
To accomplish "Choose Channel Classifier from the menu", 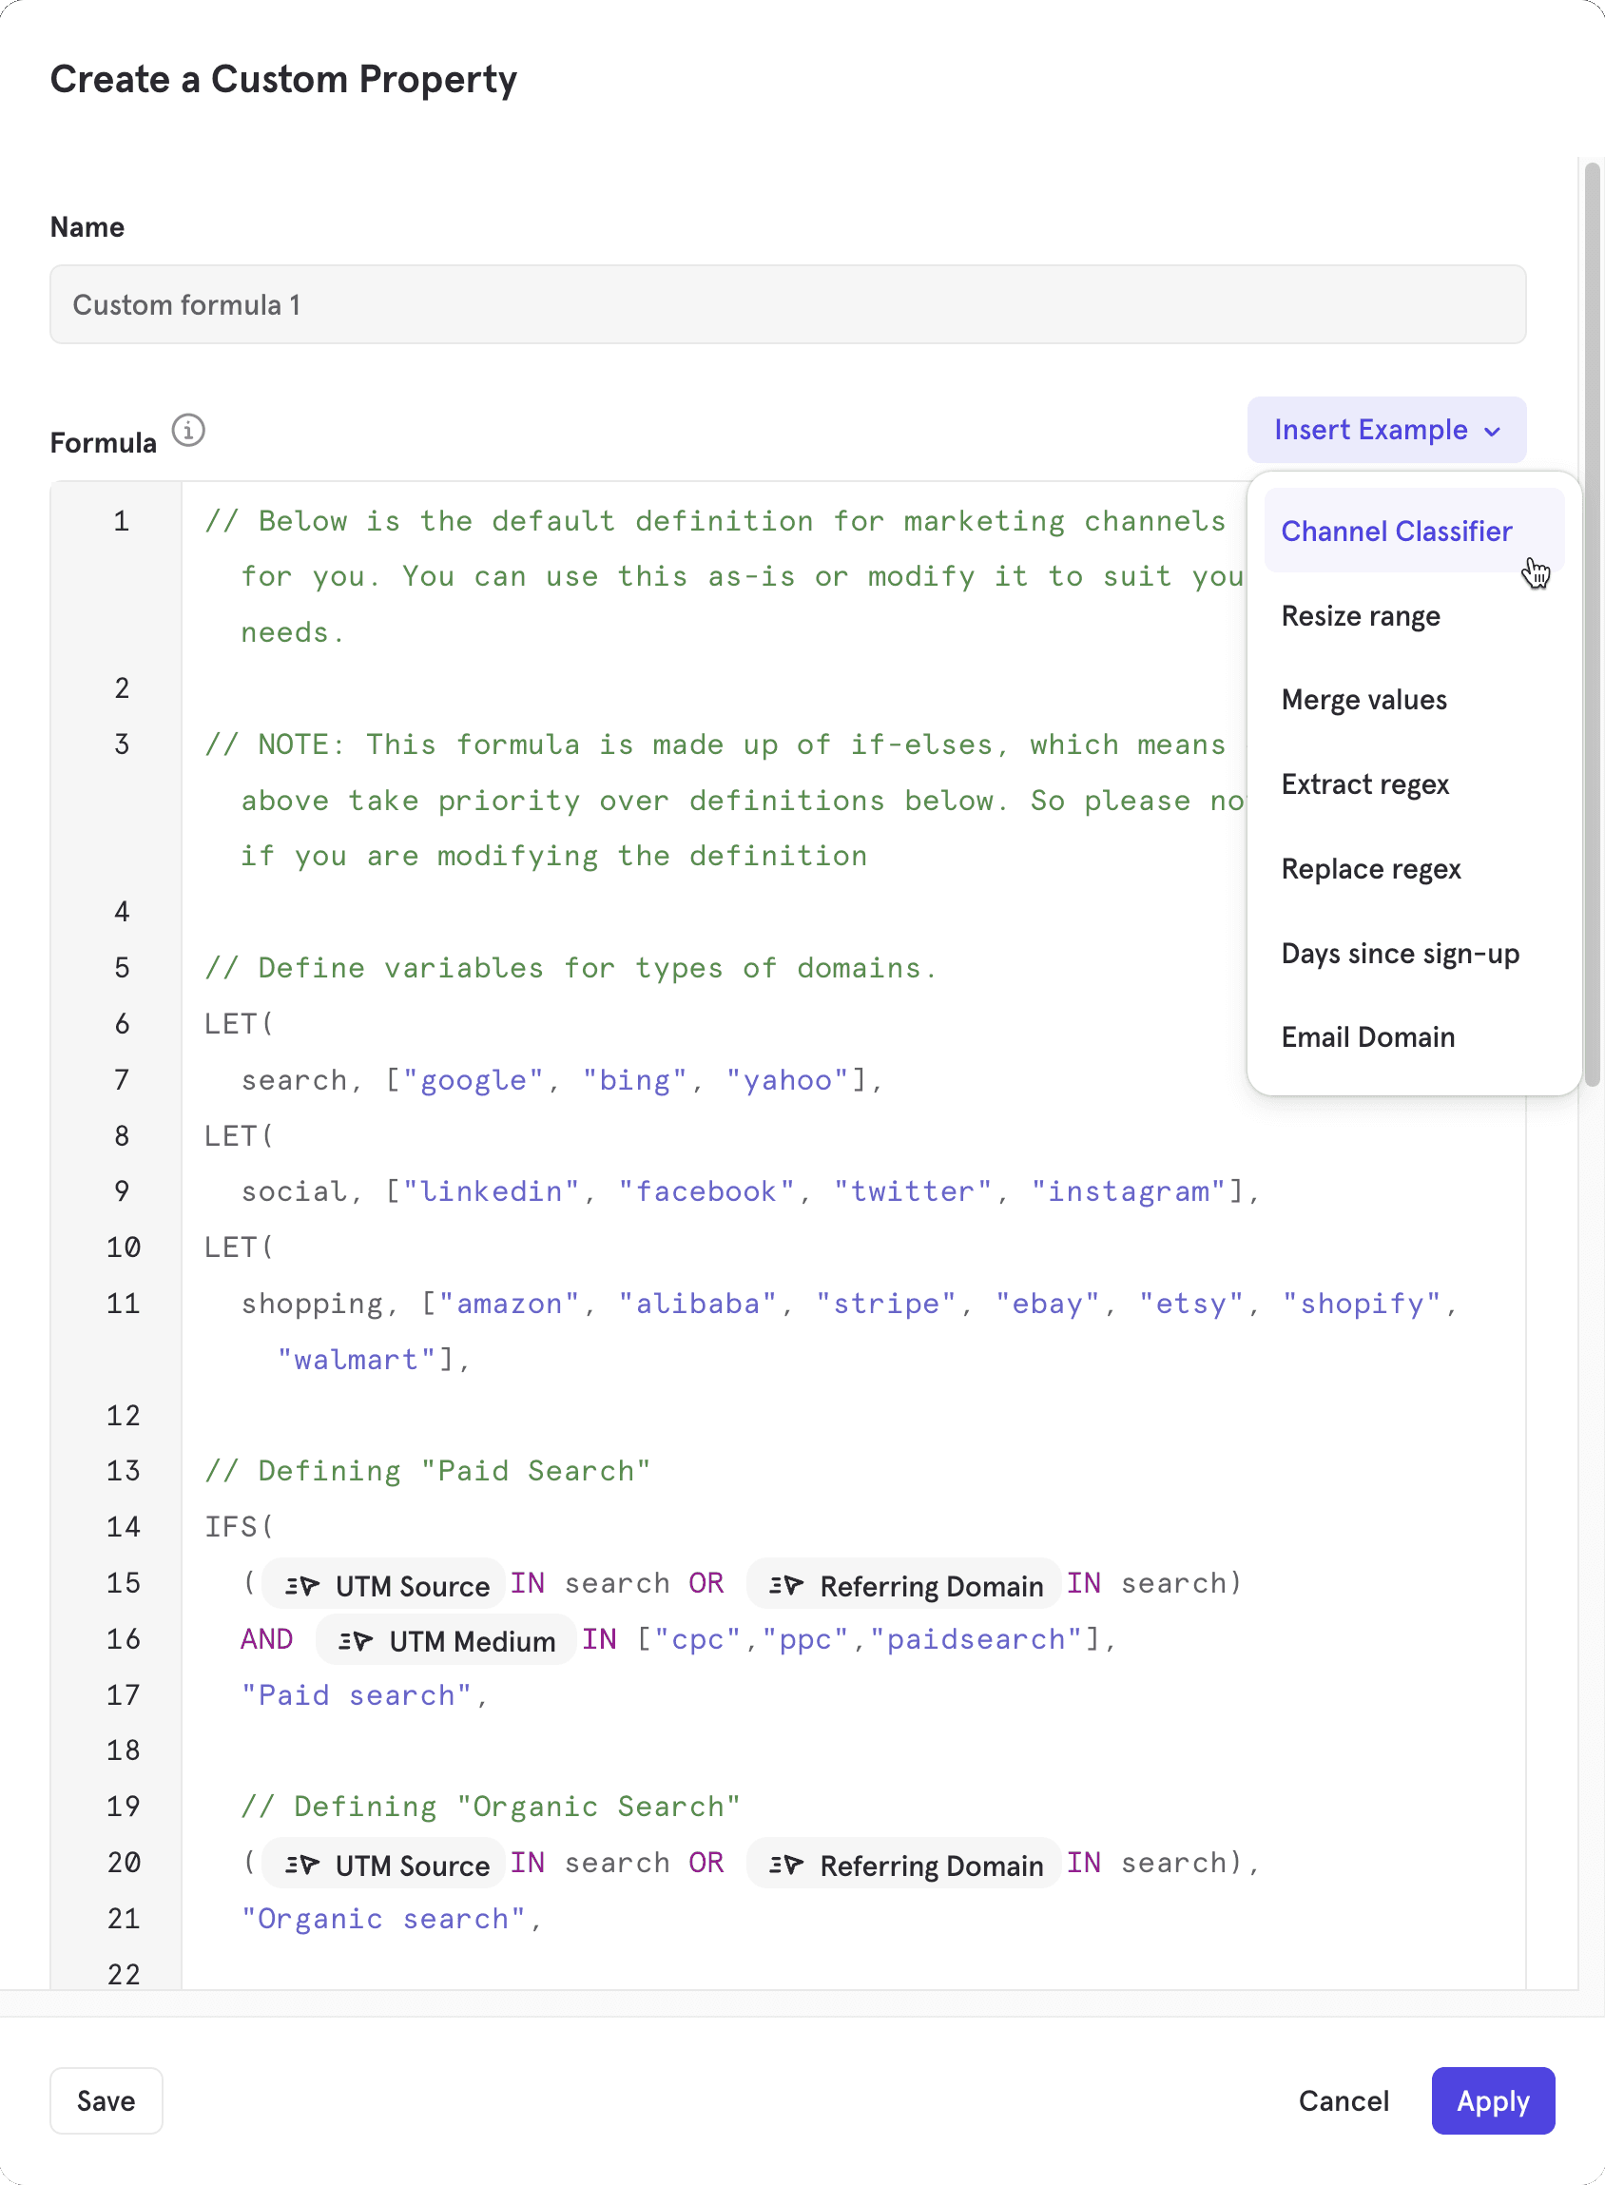I will [x=1396, y=531].
